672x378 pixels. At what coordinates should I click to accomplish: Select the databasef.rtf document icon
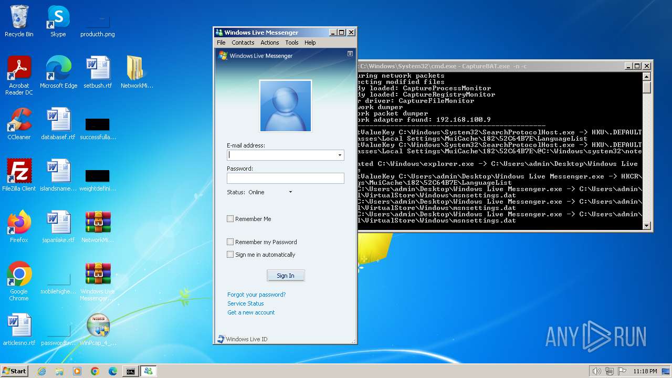(58, 124)
